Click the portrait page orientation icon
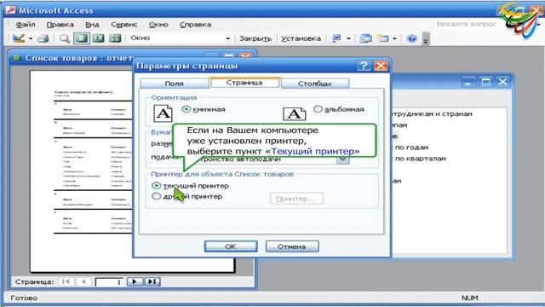 (163, 113)
